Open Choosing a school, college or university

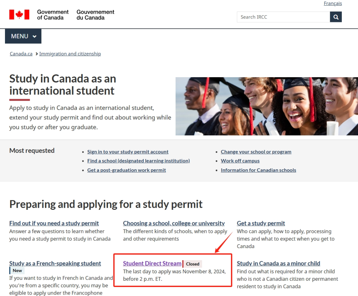pos(174,223)
